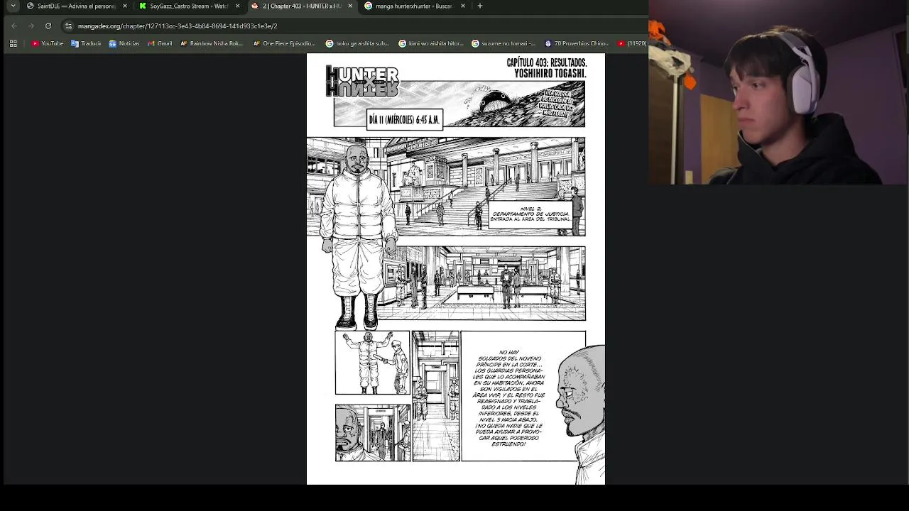Switch to the SoyGazz_Castro Stream tab
Viewport: 909px width, 511px height.
point(189,6)
